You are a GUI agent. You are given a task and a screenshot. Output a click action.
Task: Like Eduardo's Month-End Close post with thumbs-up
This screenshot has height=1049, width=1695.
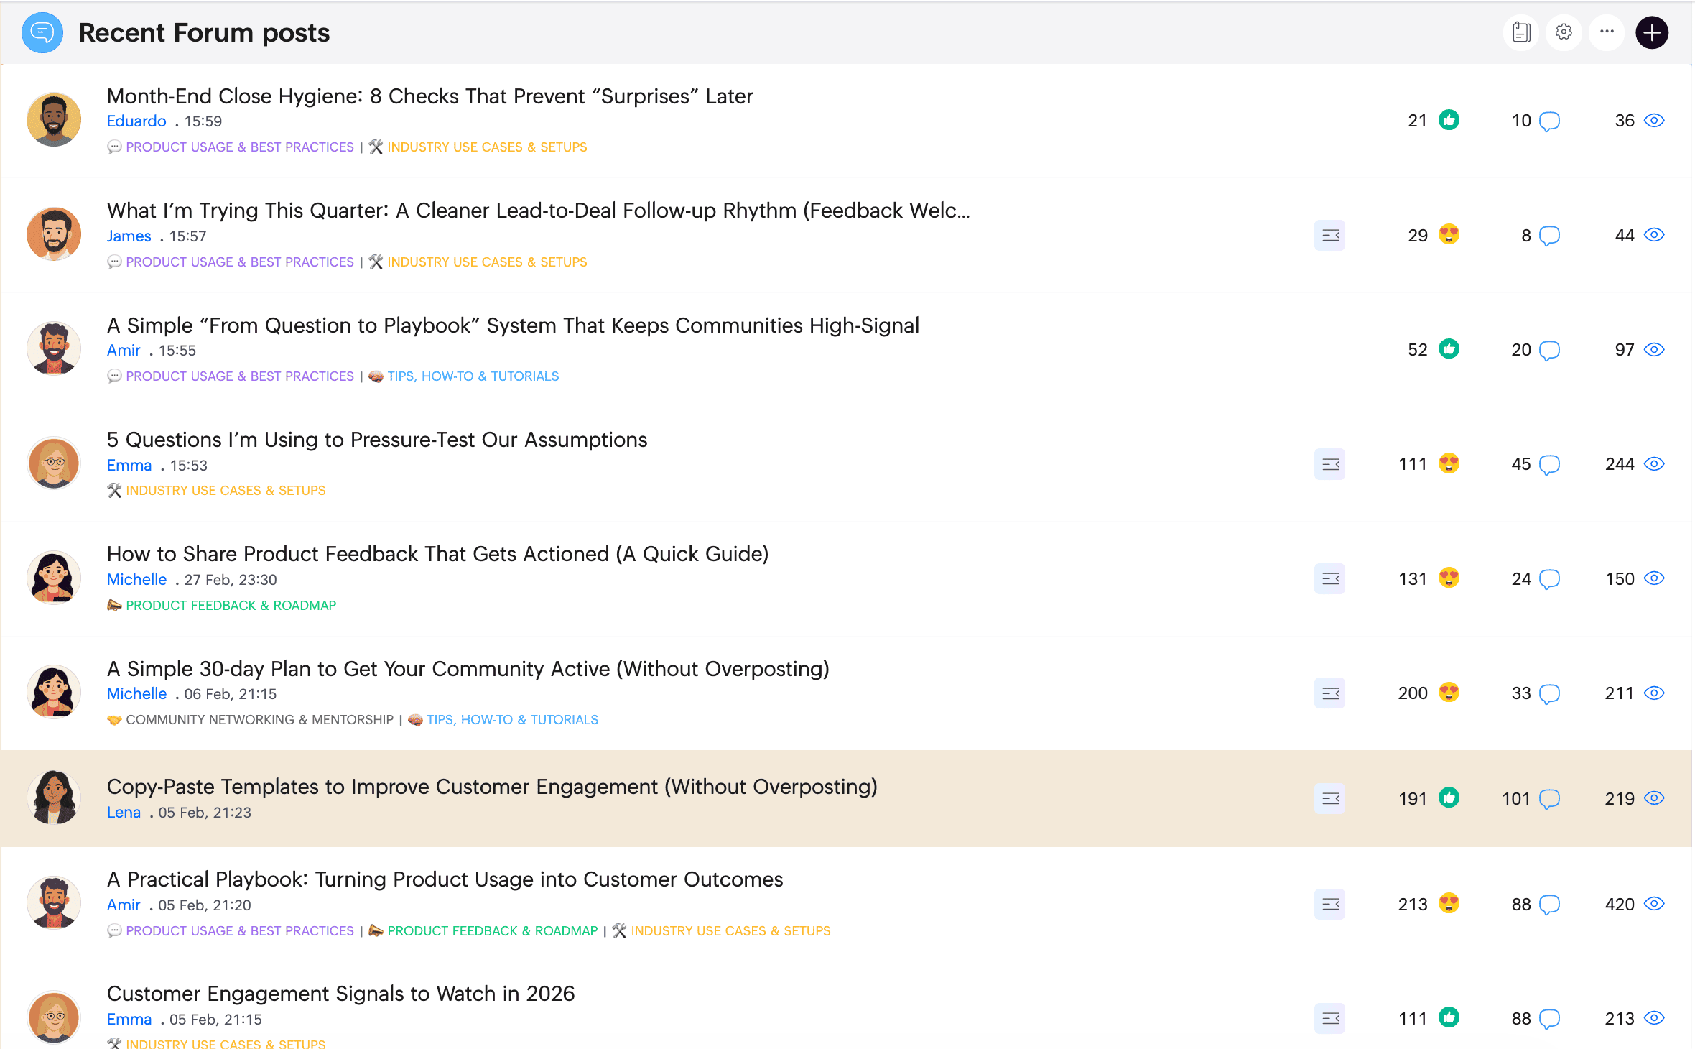(1449, 120)
